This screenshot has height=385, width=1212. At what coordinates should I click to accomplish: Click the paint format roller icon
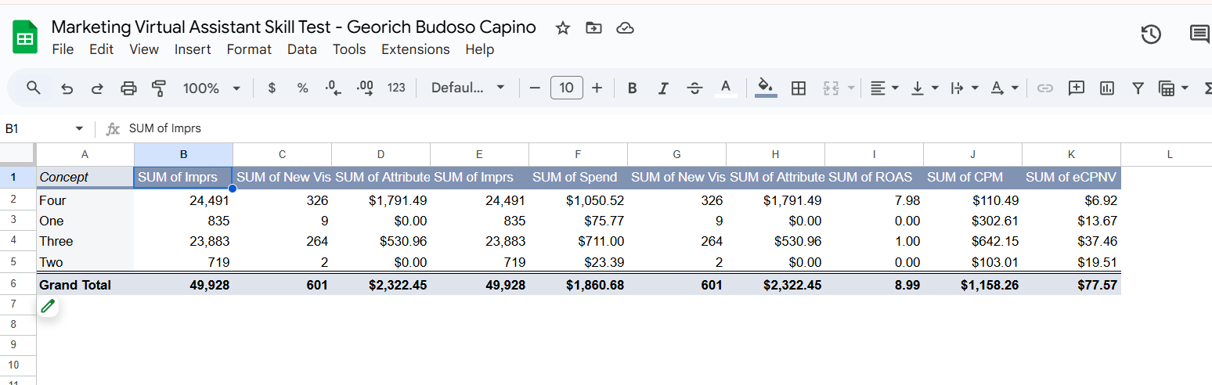tap(159, 88)
